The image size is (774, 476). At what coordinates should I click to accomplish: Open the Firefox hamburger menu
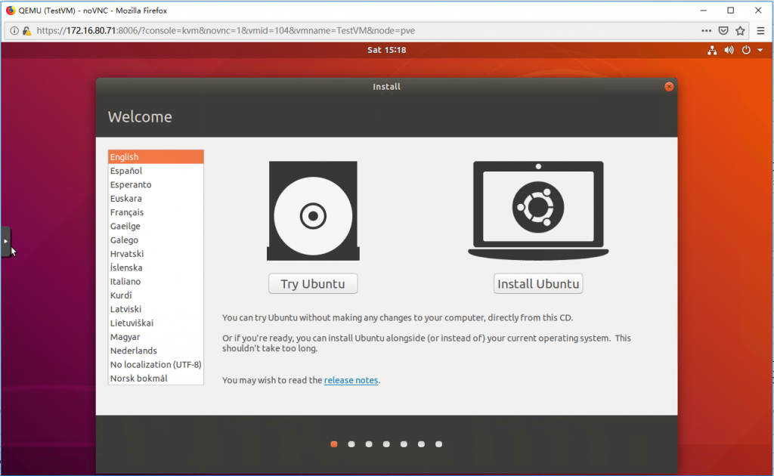(760, 30)
